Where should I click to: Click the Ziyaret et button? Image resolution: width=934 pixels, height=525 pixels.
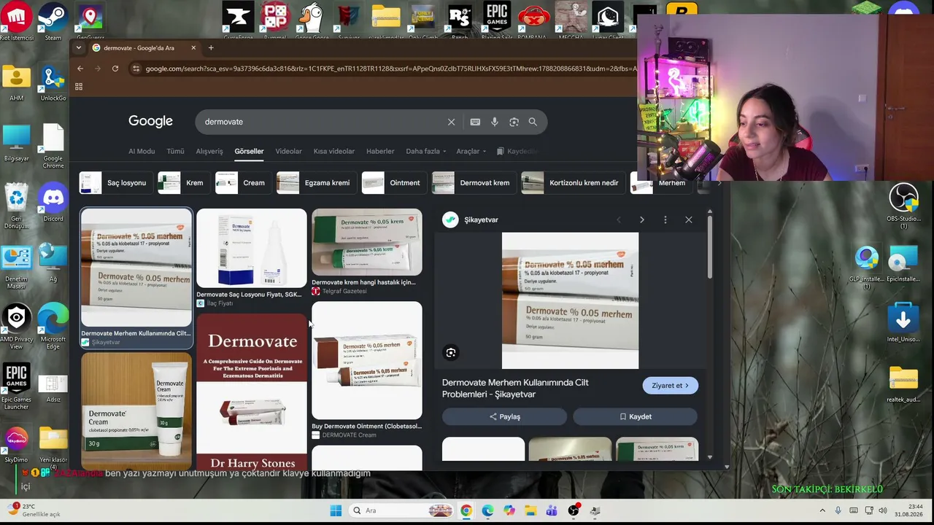(x=670, y=386)
